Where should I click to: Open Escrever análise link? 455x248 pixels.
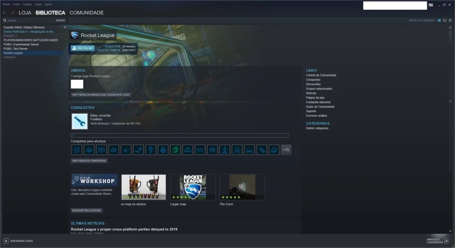click(317, 116)
